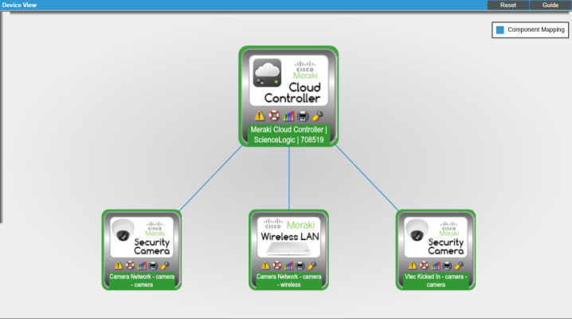Click printer icon on Vtec Kicked In camera node

tap(447, 266)
